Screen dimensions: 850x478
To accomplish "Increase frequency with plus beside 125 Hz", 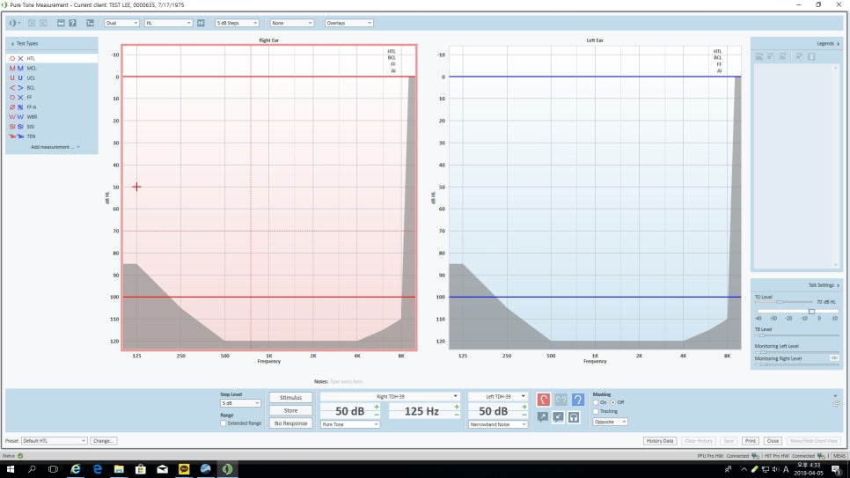I will [457, 407].
